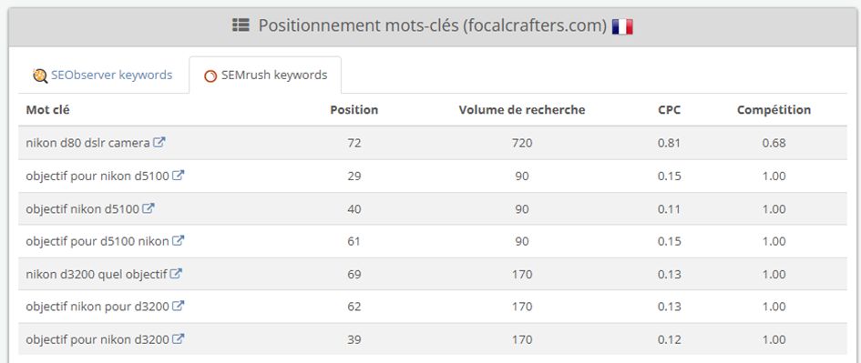This screenshot has width=861, height=363.
Task: Open external link icon for objectif pour d5100 nikon
Action: coord(178,241)
